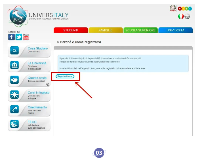This screenshot has height=160, width=204.
Task: Open Le Università link
Action: point(37,63)
